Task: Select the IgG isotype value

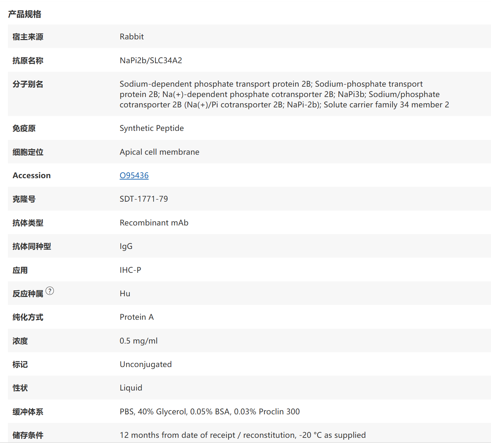Action: 126,246
